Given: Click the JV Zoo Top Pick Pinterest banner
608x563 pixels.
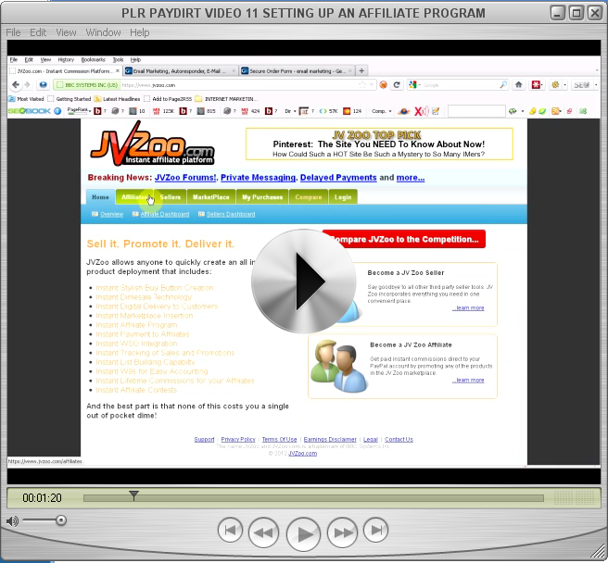Looking at the screenshot, I should (379, 144).
